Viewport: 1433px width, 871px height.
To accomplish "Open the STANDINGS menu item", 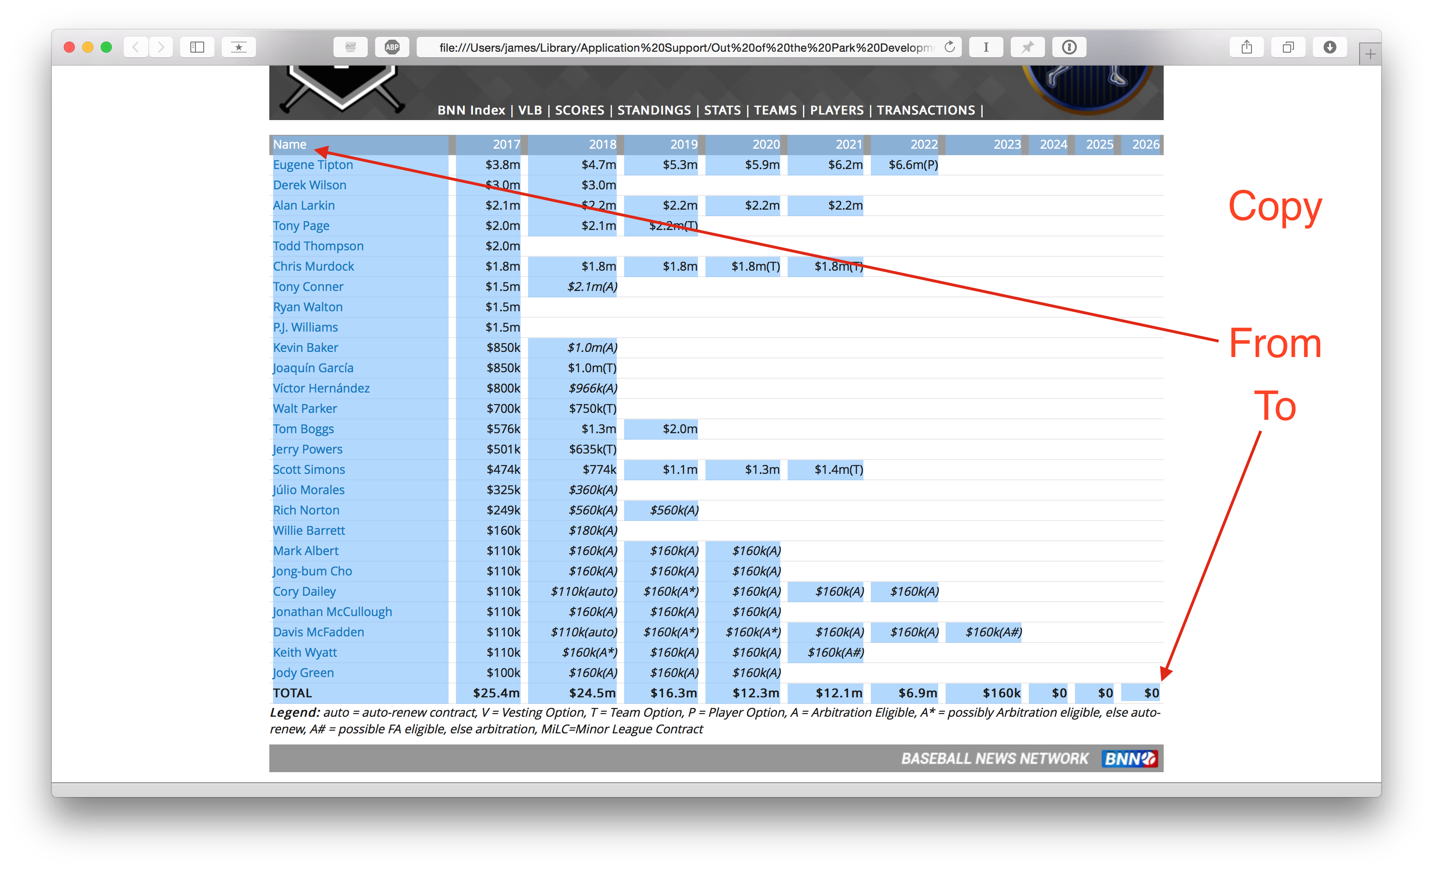I will point(654,110).
